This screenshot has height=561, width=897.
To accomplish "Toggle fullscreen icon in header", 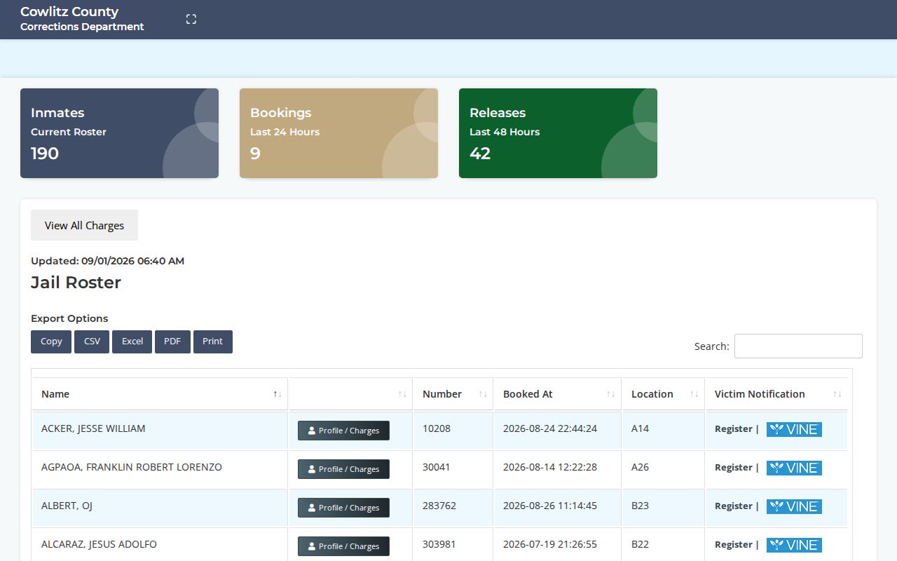I will pos(191,20).
